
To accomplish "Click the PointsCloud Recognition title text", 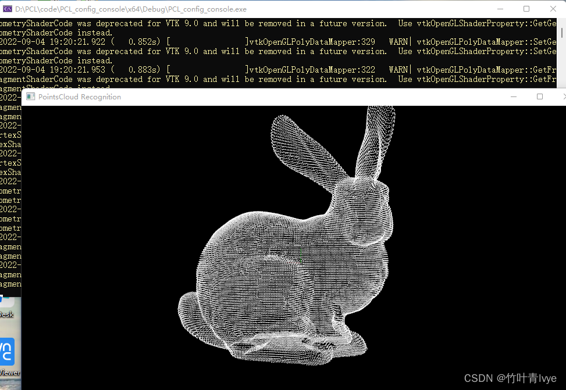I will click(x=80, y=96).
